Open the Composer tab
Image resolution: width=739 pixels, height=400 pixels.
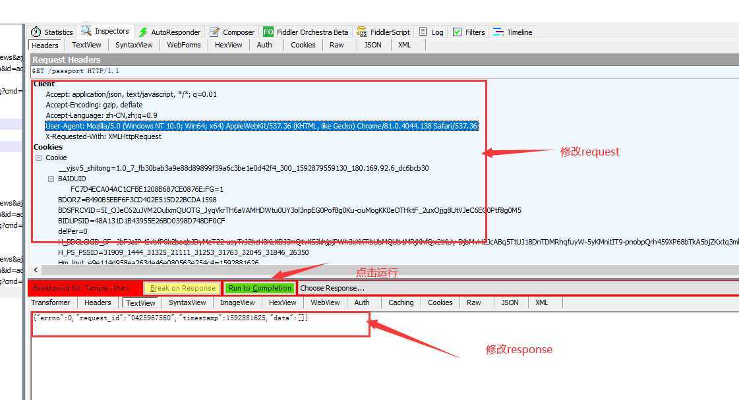pos(232,32)
